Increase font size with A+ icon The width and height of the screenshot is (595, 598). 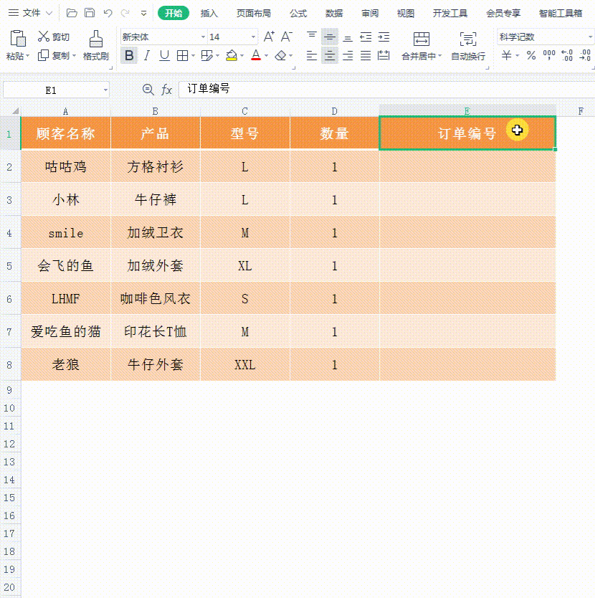point(269,37)
